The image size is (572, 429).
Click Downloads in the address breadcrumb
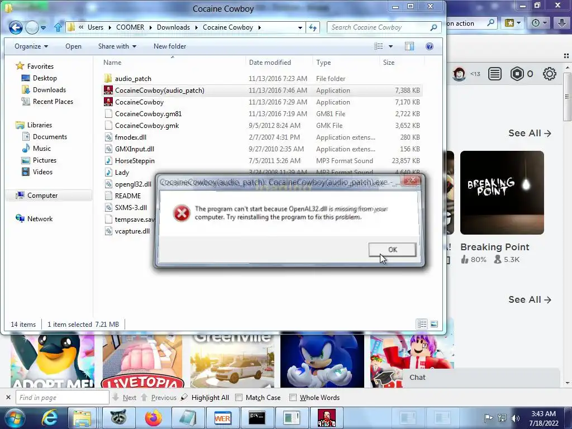pos(173,27)
